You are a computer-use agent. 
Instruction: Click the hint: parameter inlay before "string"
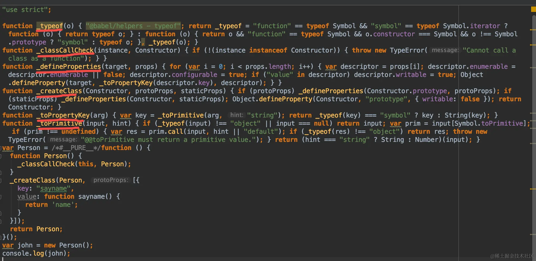[237, 115]
